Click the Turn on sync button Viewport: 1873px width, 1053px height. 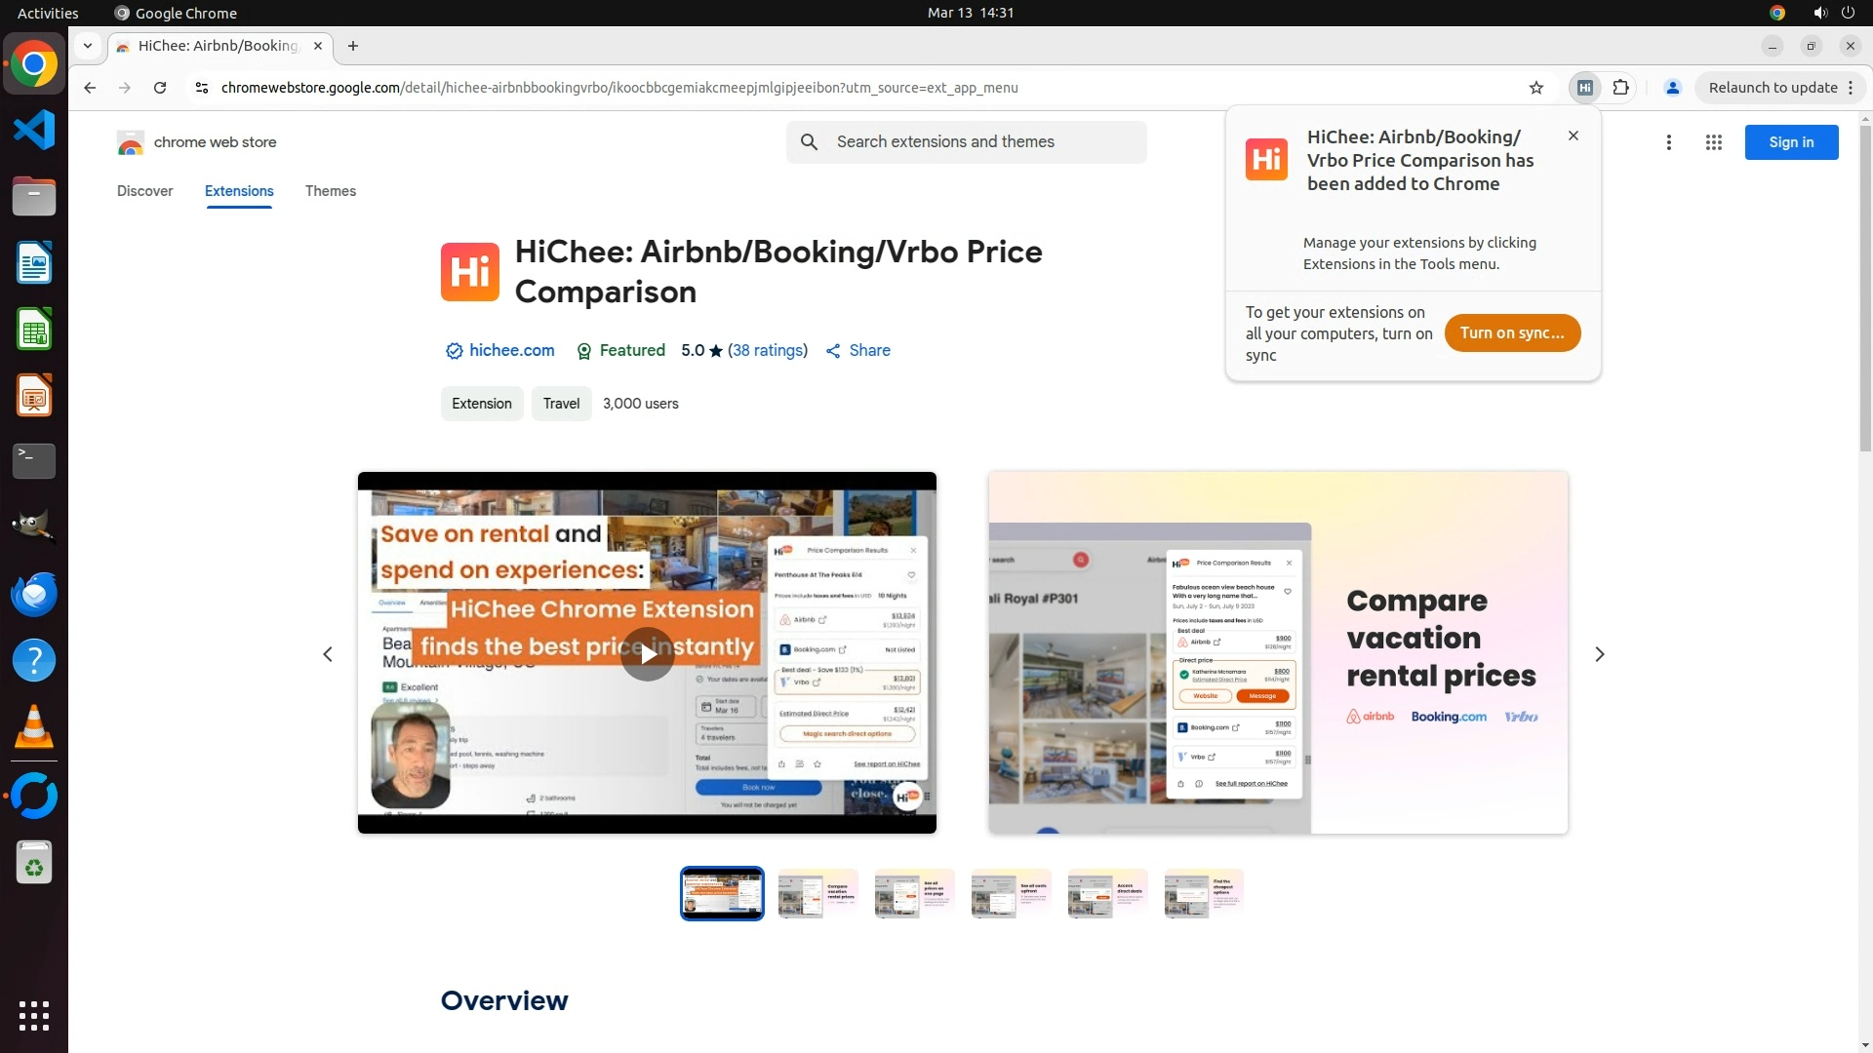tap(1511, 333)
